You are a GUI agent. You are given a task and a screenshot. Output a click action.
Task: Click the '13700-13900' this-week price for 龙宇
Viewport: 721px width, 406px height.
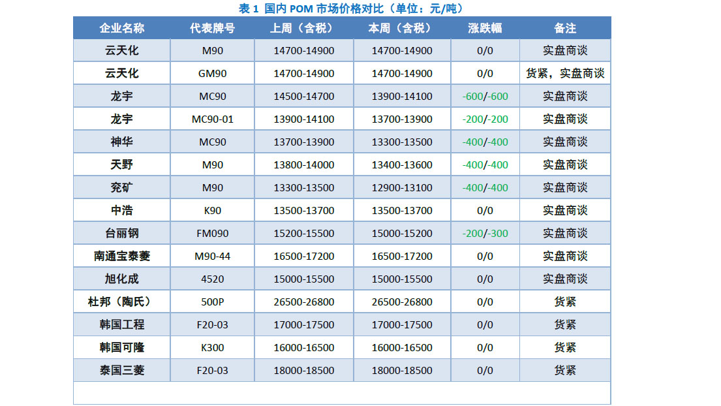(402, 119)
